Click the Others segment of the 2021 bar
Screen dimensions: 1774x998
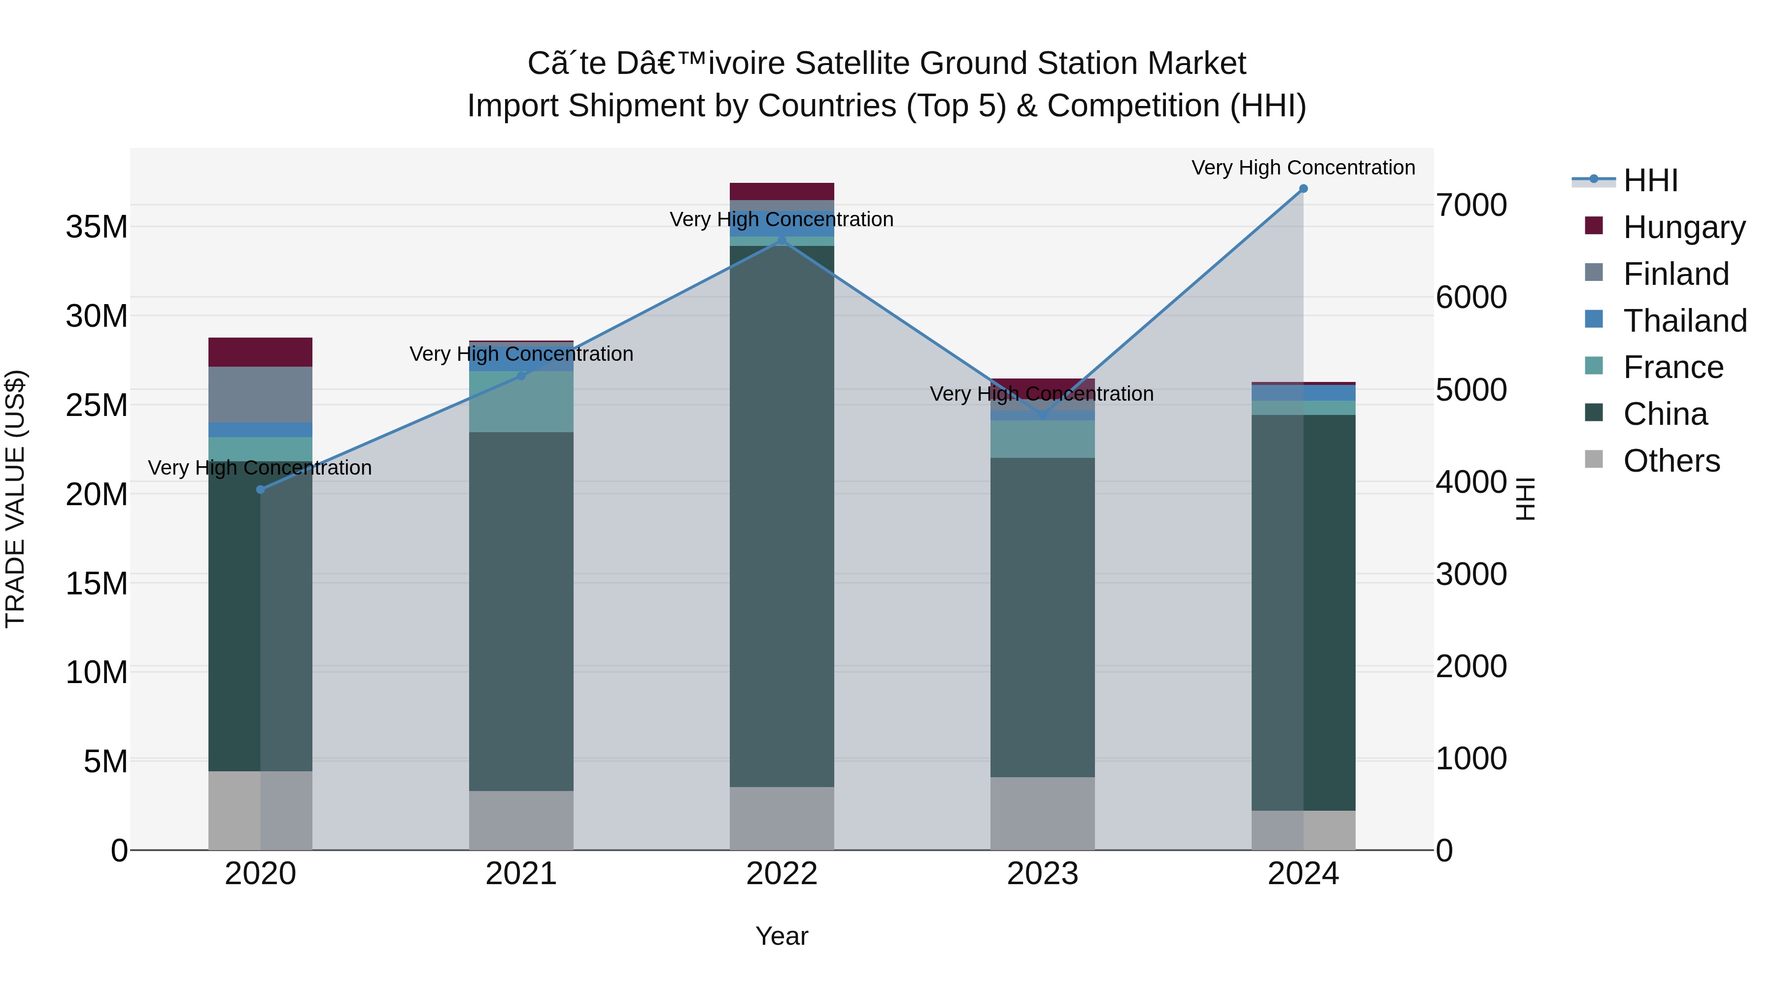[x=521, y=820]
